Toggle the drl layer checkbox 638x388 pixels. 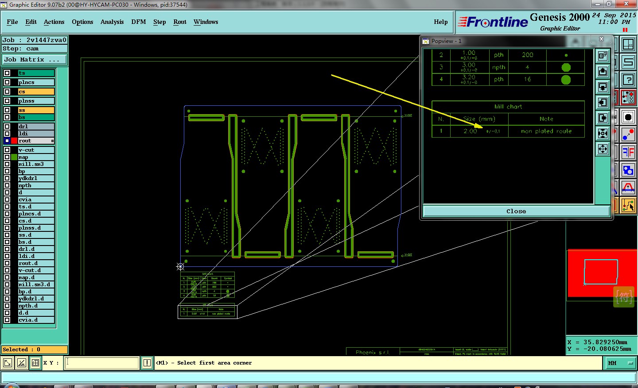pyautogui.click(x=7, y=127)
